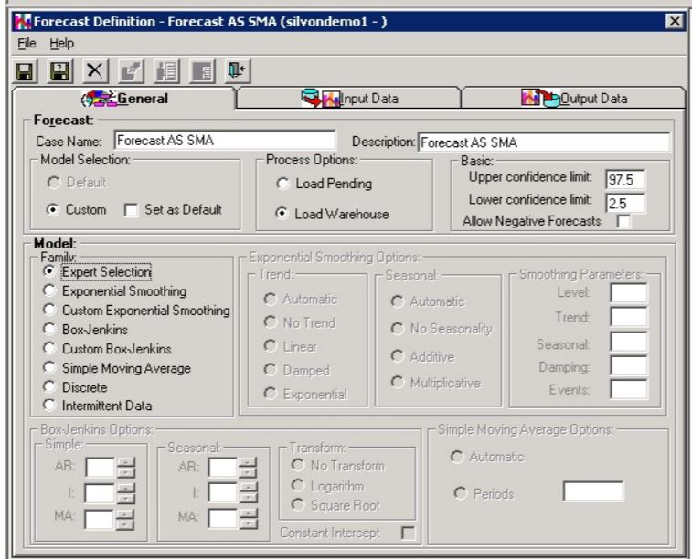Select Simple Moving Average model family

pyautogui.click(x=49, y=367)
